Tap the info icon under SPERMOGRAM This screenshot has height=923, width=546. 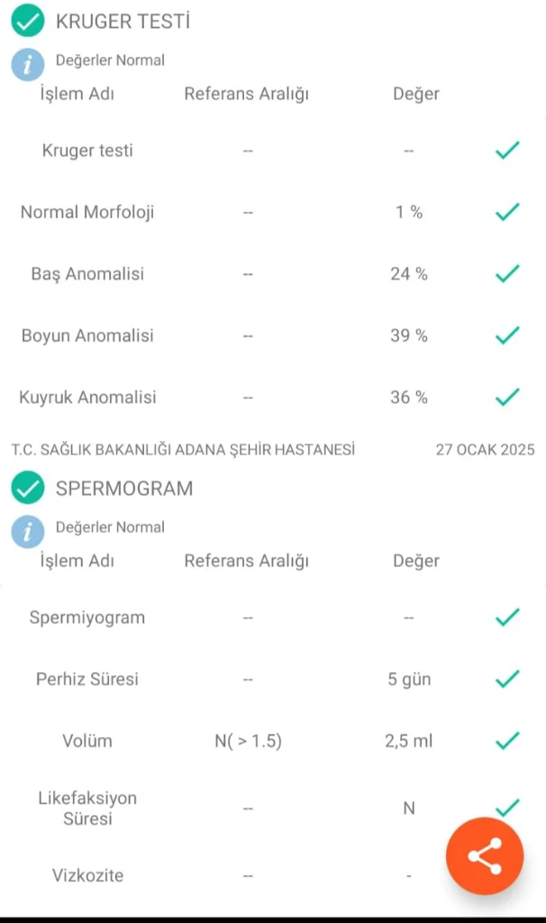pyautogui.click(x=28, y=531)
